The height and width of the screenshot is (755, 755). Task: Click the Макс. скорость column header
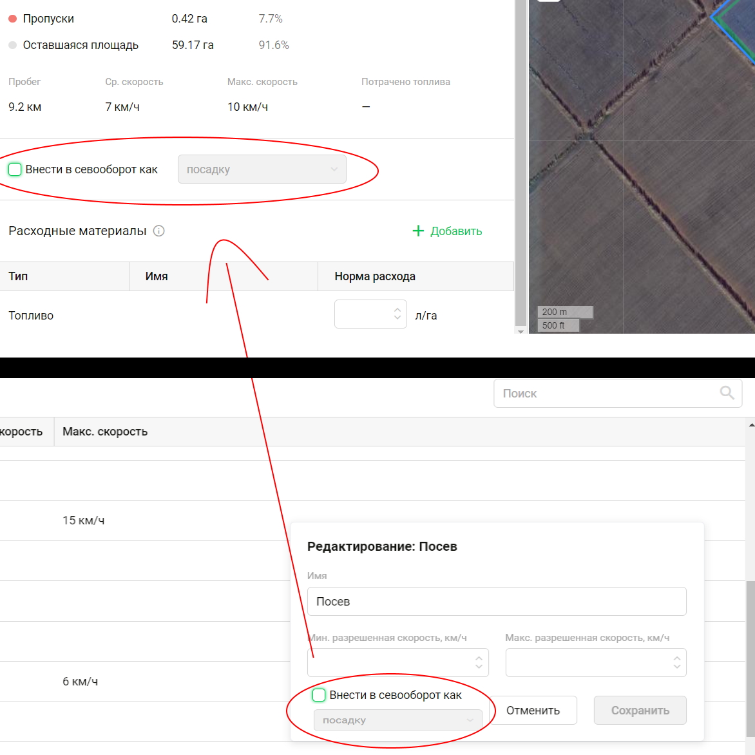click(x=105, y=432)
